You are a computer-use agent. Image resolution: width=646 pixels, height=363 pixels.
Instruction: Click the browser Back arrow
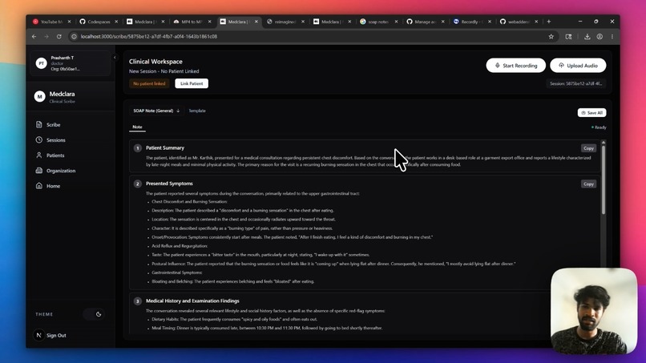pyautogui.click(x=34, y=37)
